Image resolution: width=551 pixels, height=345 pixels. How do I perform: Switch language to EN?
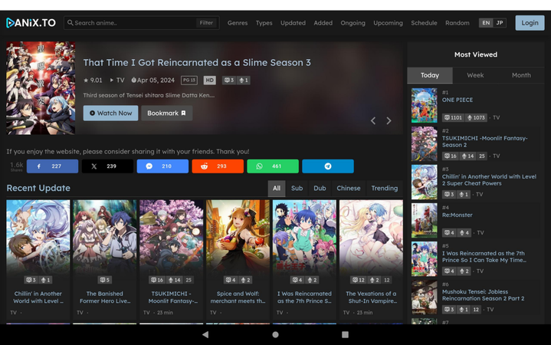486,23
